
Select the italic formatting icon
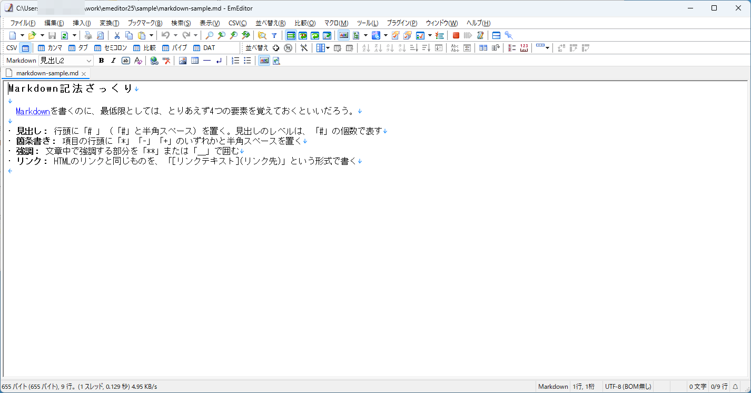[x=113, y=60]
